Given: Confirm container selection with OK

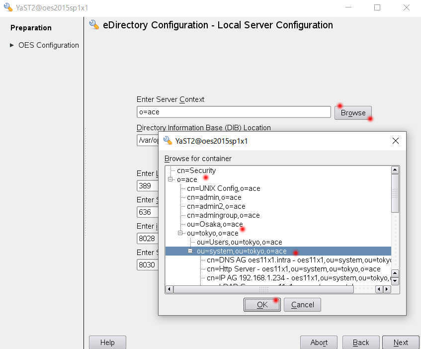Looking at the screenshot, I should click(x=262, y=305).
